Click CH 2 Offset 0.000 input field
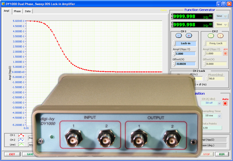Image resolution: width=233 pixels, height=161 pixels. (x=216, y=64)
